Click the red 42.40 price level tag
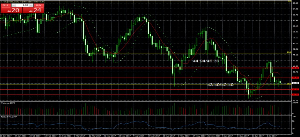Screen dimensions: 300x137 tap(295, 95)
